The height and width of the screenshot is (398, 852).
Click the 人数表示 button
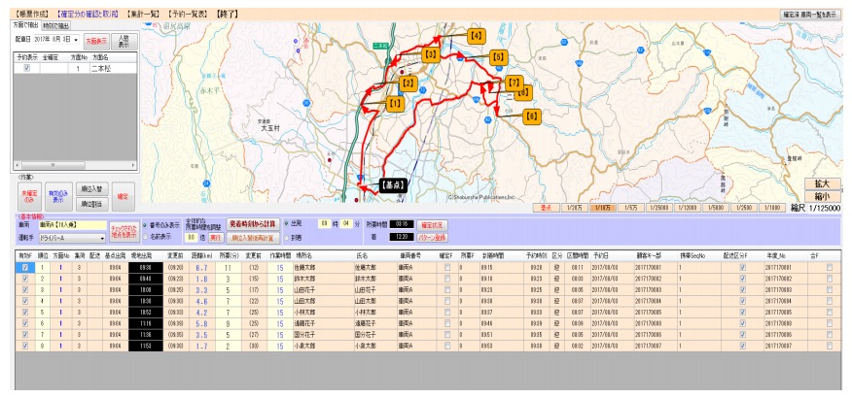click(124, 42)
